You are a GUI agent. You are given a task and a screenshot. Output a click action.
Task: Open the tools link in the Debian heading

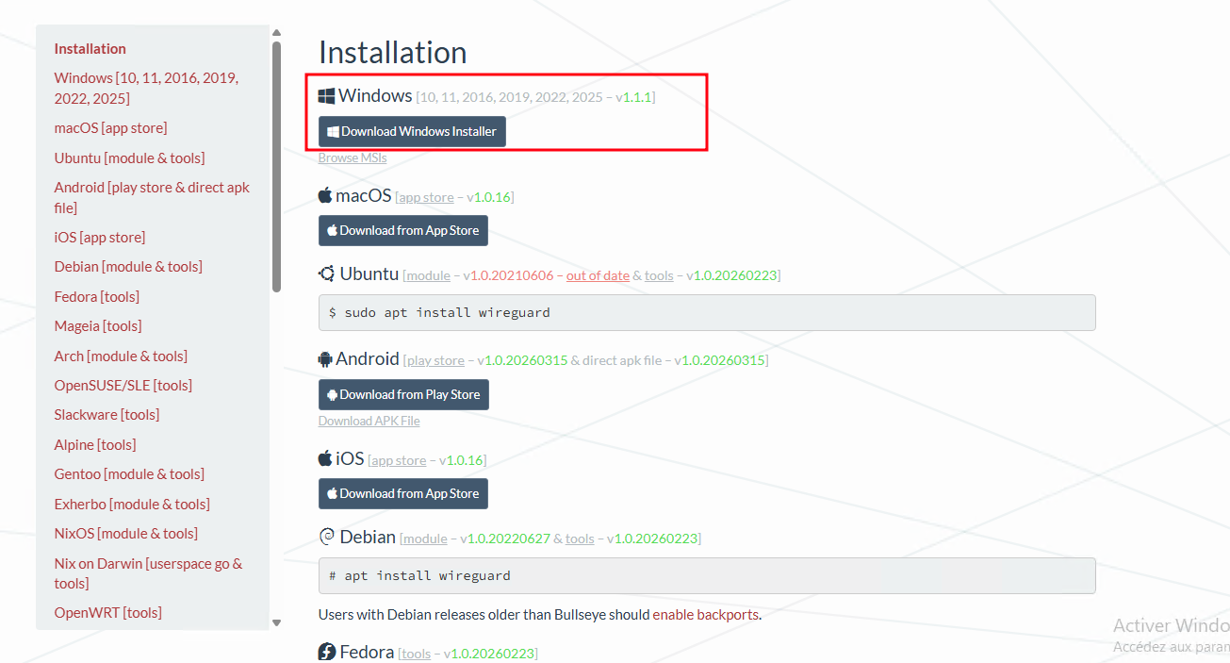[580, 539]
